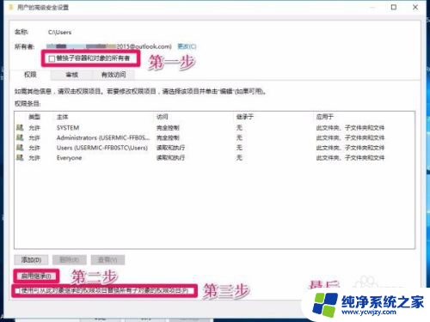Check the replace owner on subcontainers checkbox

point(52,58)
